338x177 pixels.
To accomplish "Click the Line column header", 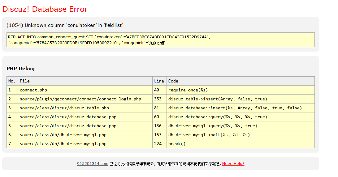I will point(159,81).
